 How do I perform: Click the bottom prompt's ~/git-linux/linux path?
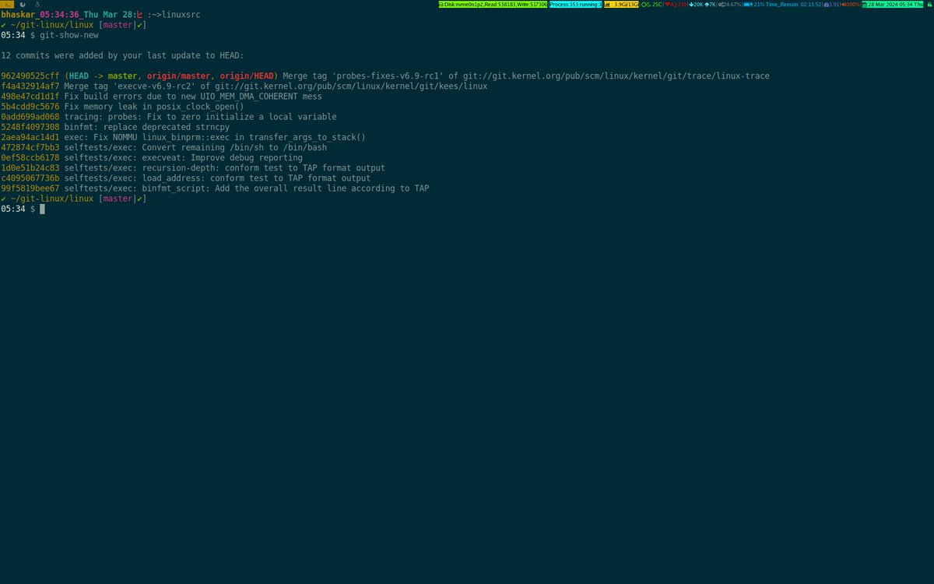[52, 199]
